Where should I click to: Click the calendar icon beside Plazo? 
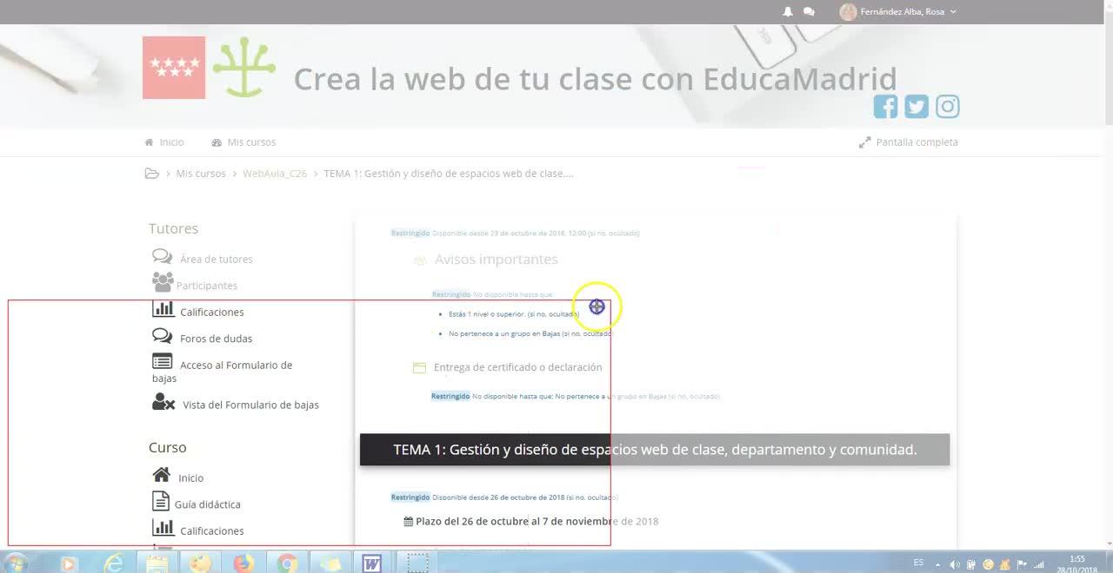pyautogui.click(x=409, y=522)
